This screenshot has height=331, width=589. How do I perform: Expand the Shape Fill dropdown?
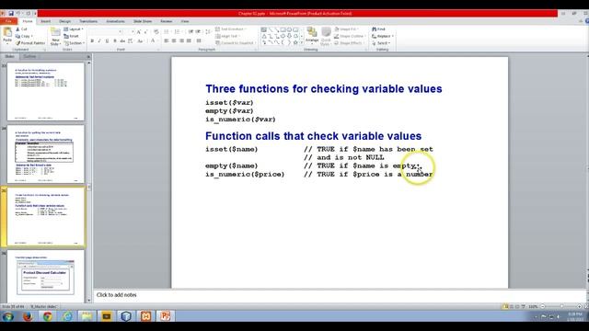346,29
